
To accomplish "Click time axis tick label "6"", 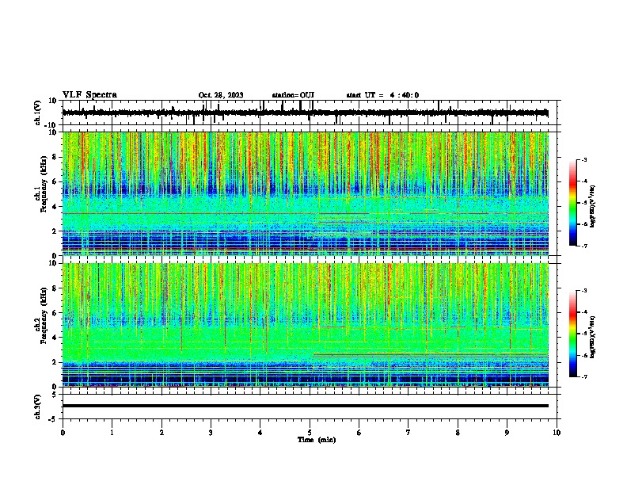I will 359,433.
